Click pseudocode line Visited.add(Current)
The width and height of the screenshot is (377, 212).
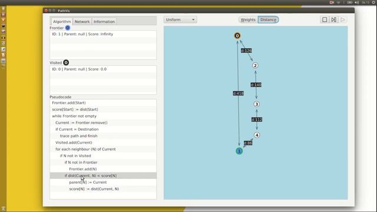pyautogui.click(x=103, y=143)
